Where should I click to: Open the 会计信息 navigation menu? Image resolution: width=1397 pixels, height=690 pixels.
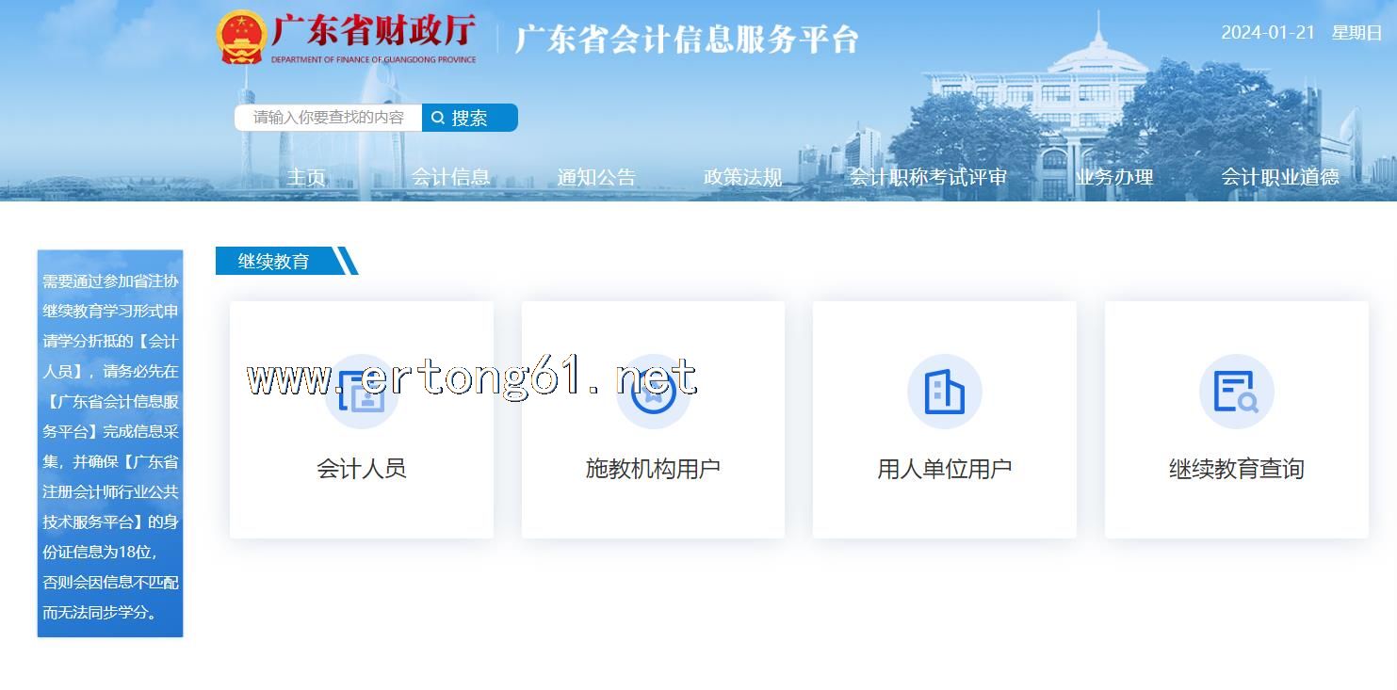[x=450, y=177]
